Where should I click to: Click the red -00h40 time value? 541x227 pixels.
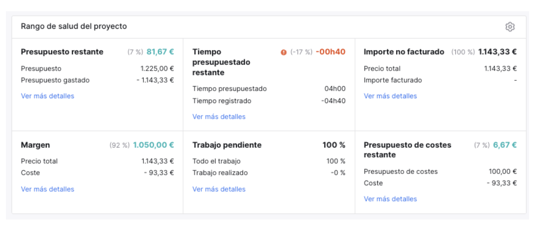click(x=331, y=52)
